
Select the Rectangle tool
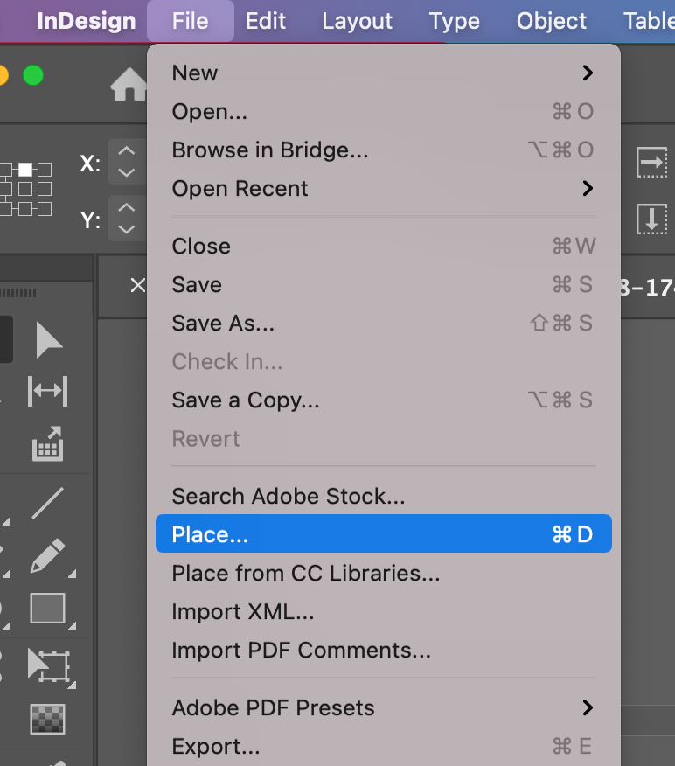click(48, 609)
